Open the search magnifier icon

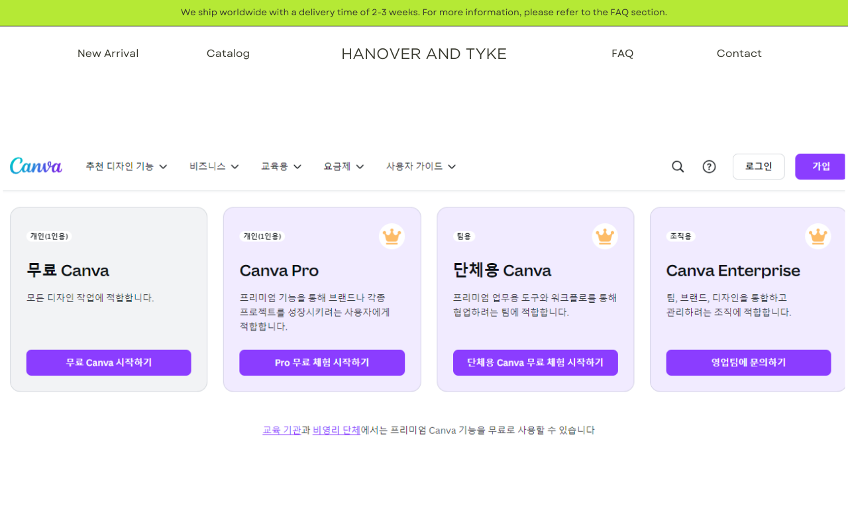click(678, 166)
